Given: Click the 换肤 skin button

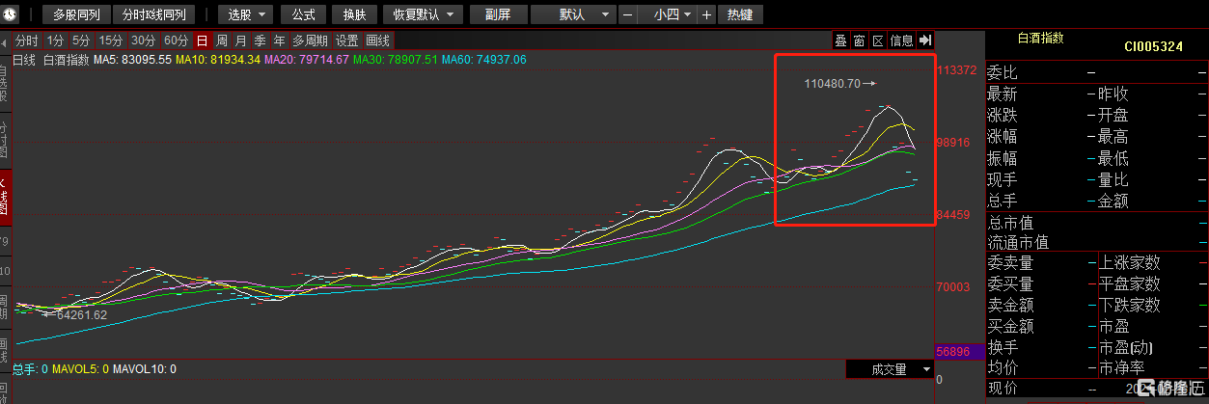Looking at the screenshot, I should (354, 14).
